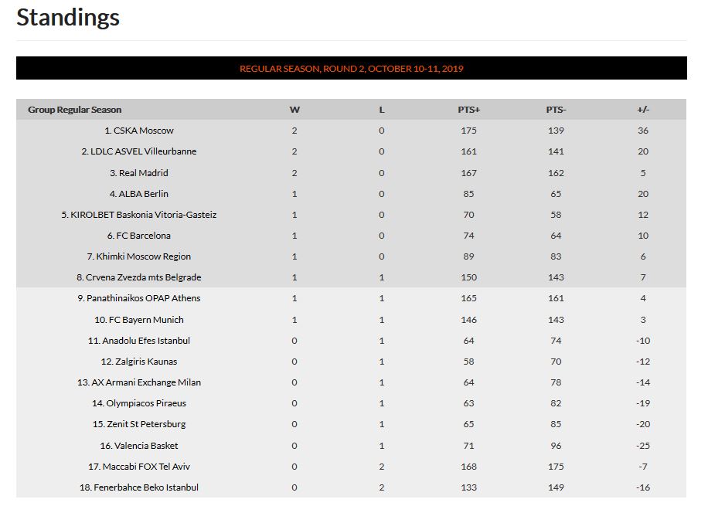This screenshot has height=506, width=708.
Task: Click the +/- column header
Action: tap(643, 110)
